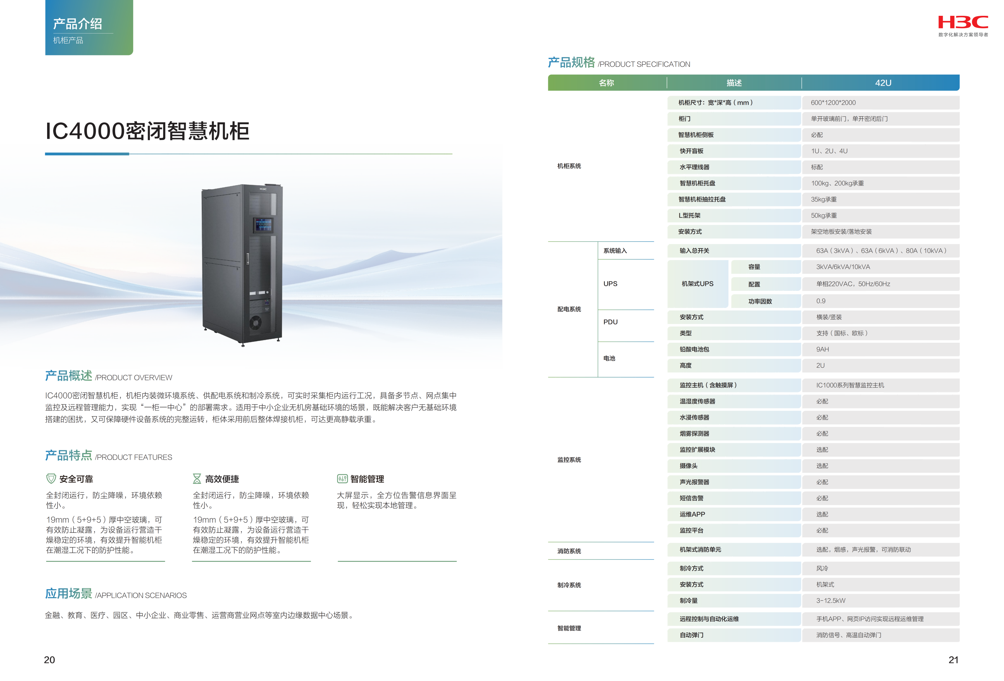Click the shield icon beside 安全可靠
This screenshot has height=681, width=1004.
coord(51,478)
